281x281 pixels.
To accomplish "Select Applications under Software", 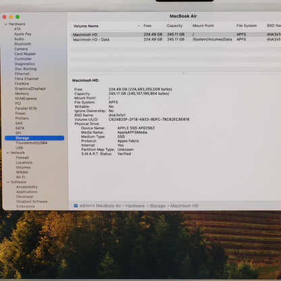I will point(26,192).
